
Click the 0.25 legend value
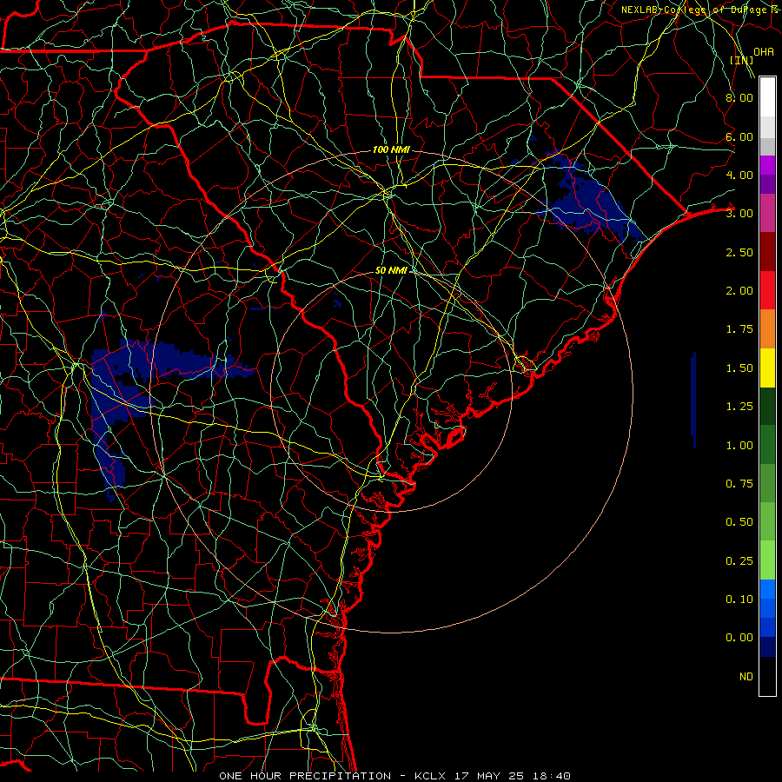(739, 561)
